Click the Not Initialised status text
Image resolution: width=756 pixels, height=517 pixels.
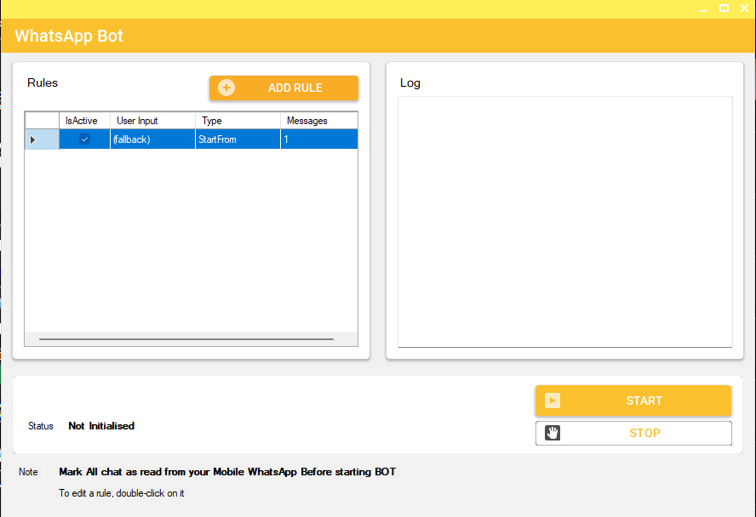101,425
